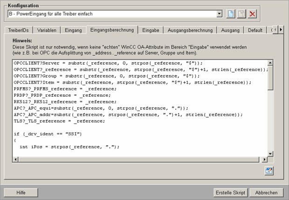
Task: Switch to the TreiberIDs tab
Action: point(18,30)
